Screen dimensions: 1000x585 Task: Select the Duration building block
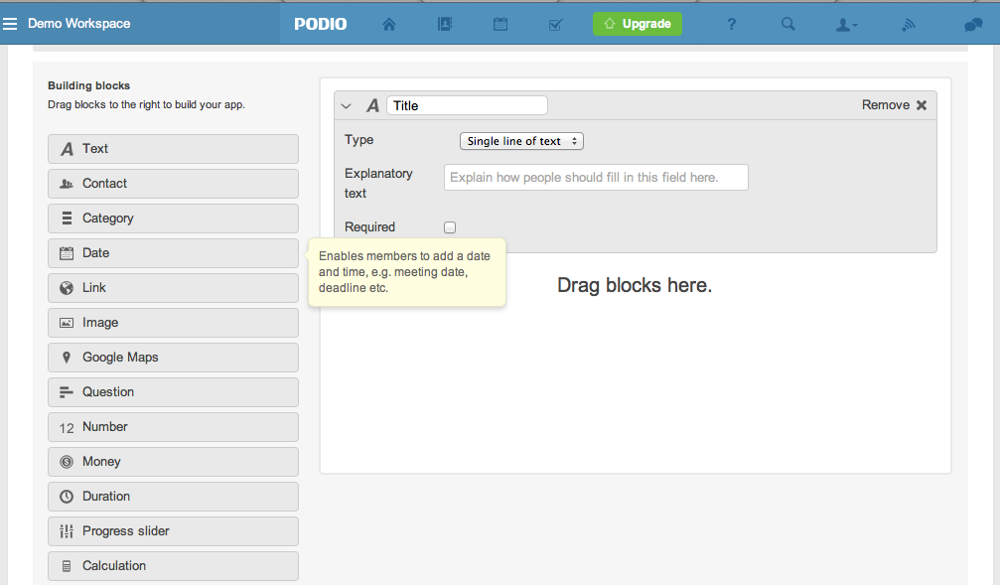173,497
